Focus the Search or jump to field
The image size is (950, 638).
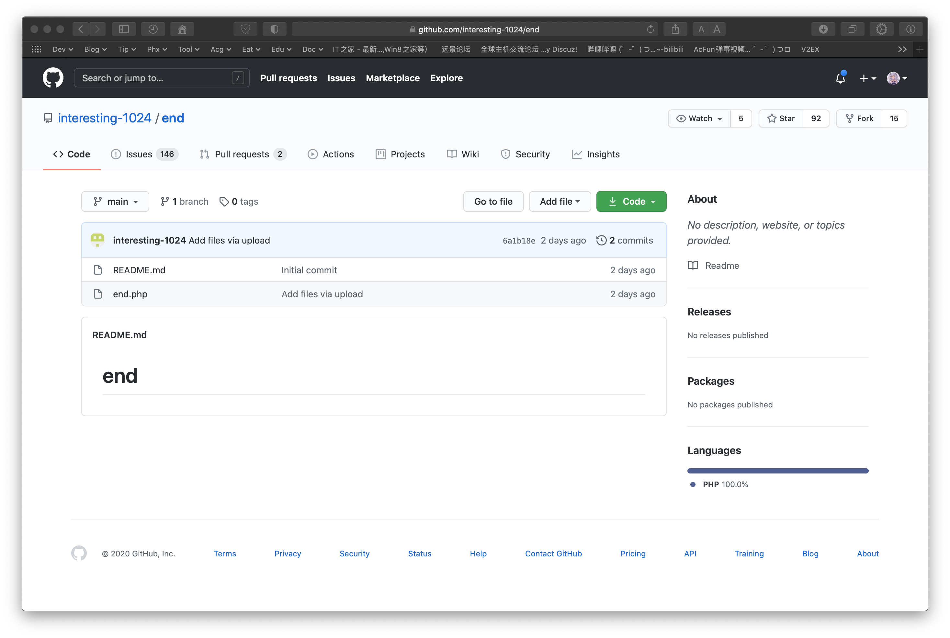pyautogui.click(x=154, y=78)
